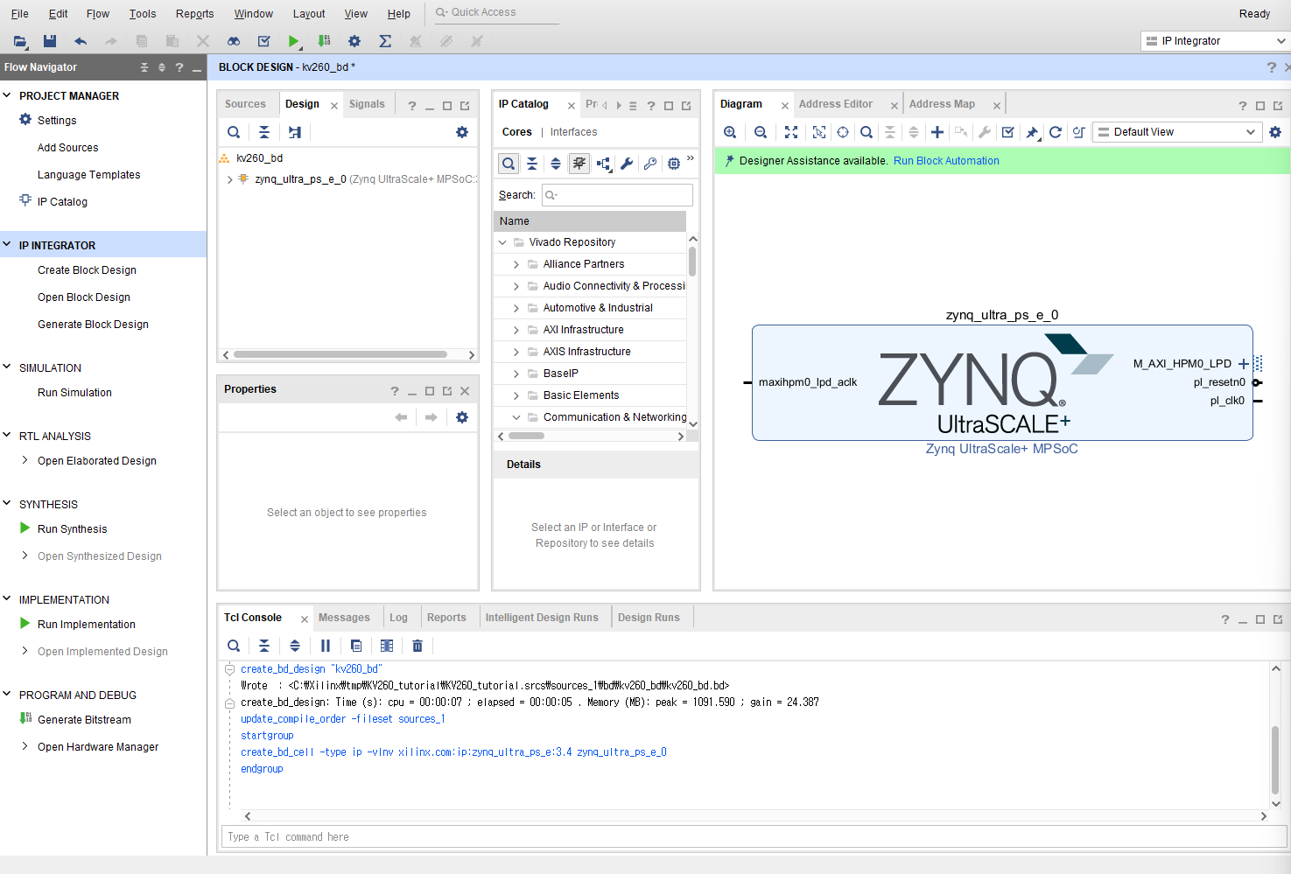Click the Validate Design checkmark in main toolbar
Viewport: 1291px width, 874px height.
tap(263, 41)
